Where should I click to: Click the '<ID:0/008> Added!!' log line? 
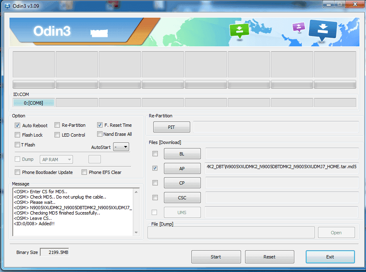[34, 224]
